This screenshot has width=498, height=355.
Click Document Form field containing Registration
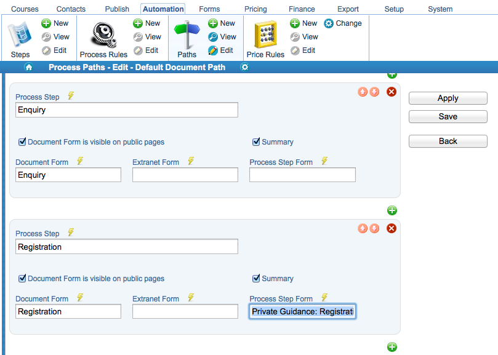[68, 311]
